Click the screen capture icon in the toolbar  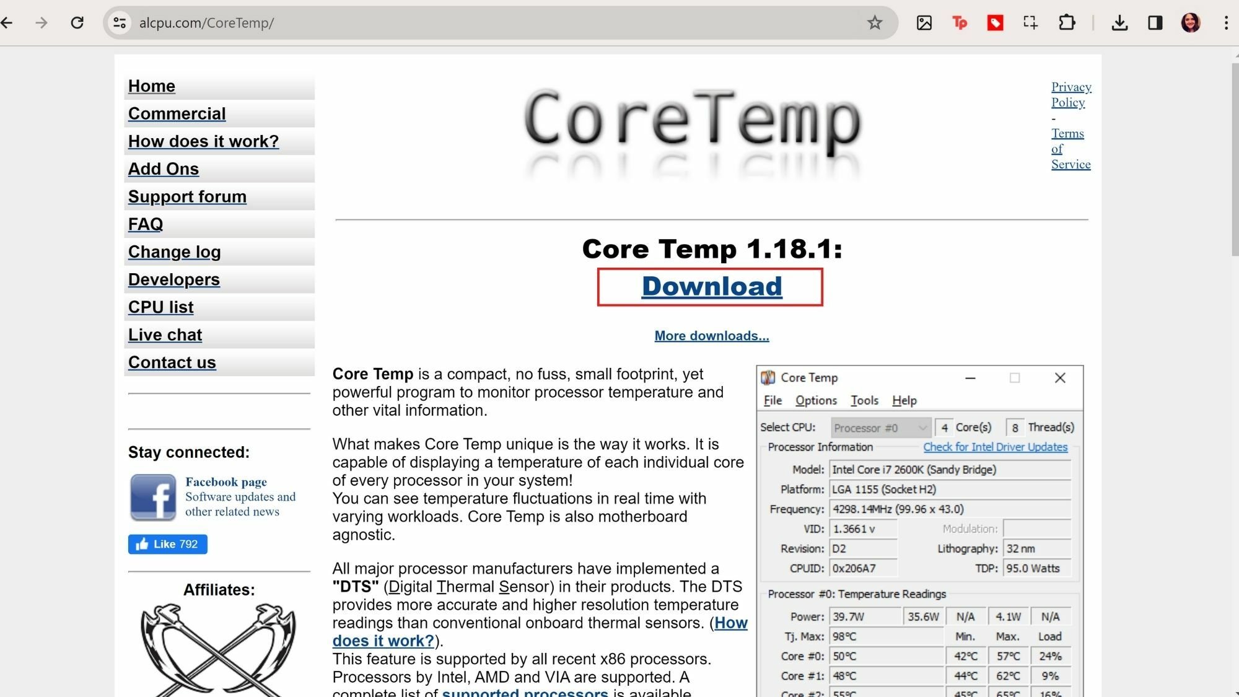click(1030, 23)
